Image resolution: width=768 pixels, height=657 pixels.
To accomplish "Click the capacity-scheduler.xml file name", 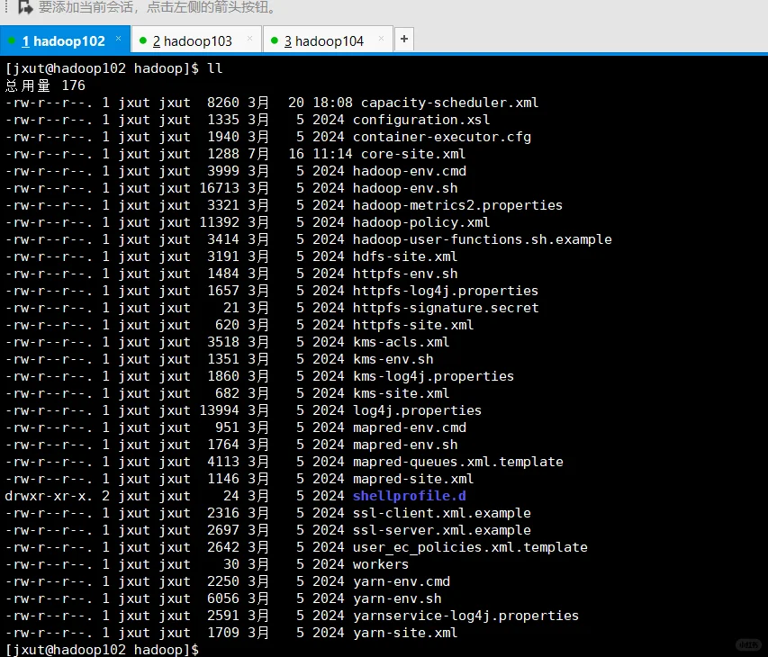I will 449,103.
